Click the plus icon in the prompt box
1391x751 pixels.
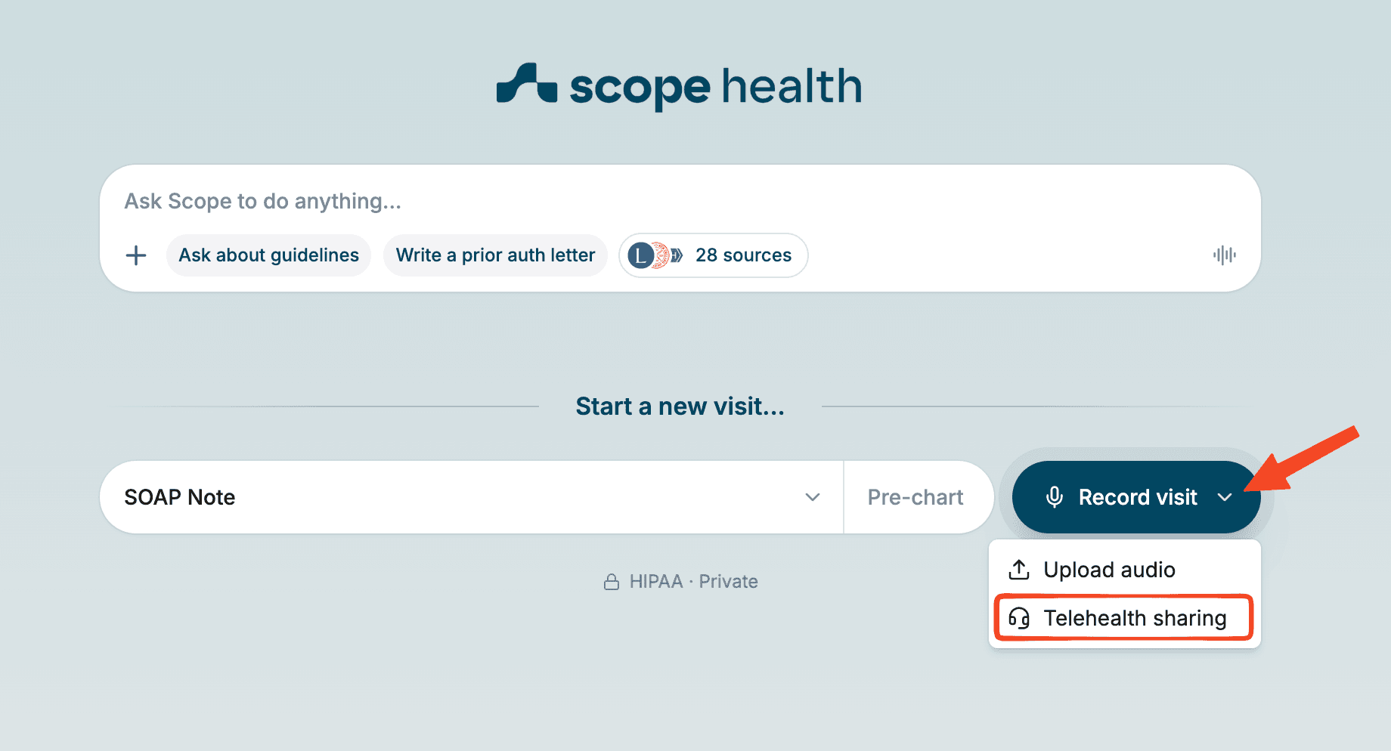coord(136,255)
